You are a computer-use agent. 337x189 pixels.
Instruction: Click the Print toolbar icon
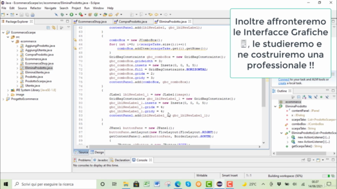coord(33,15)
